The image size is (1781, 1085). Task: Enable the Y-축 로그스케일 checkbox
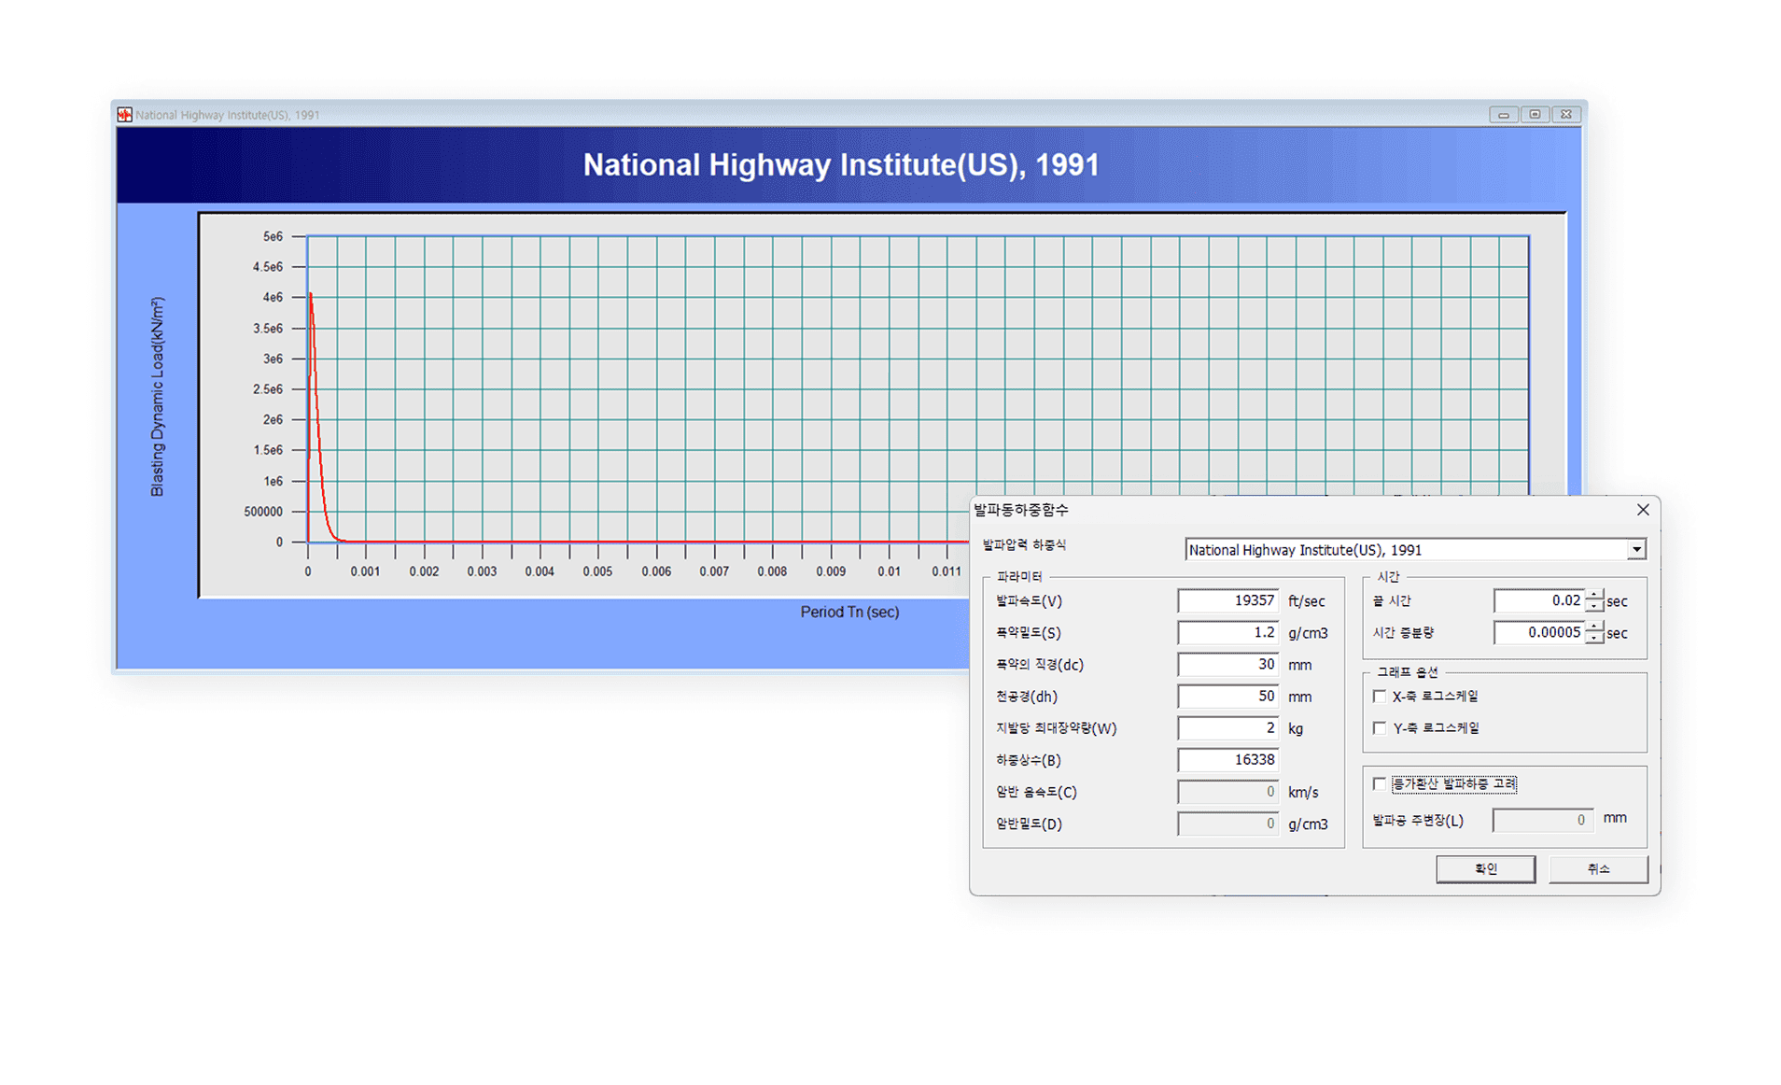click(x=1380, y=728)
